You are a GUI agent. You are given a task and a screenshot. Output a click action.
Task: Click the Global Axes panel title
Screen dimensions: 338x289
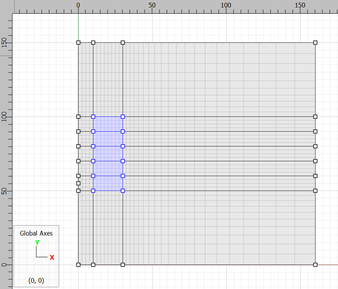pos(36,233)
